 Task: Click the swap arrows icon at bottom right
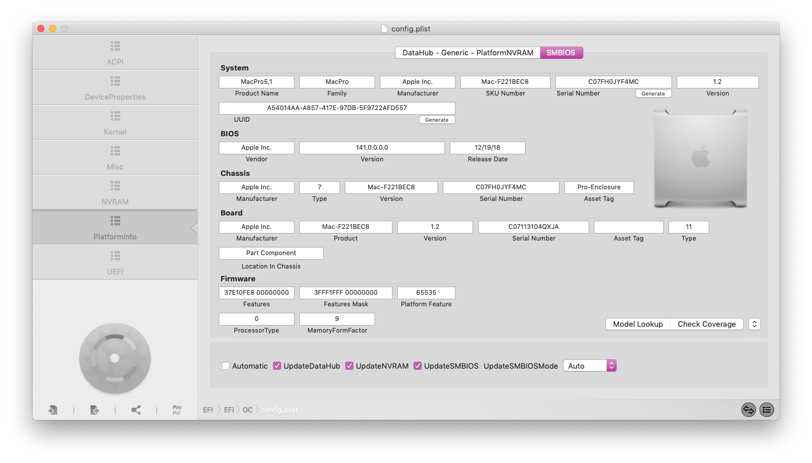pyautogui.click(x=748, y=410)
